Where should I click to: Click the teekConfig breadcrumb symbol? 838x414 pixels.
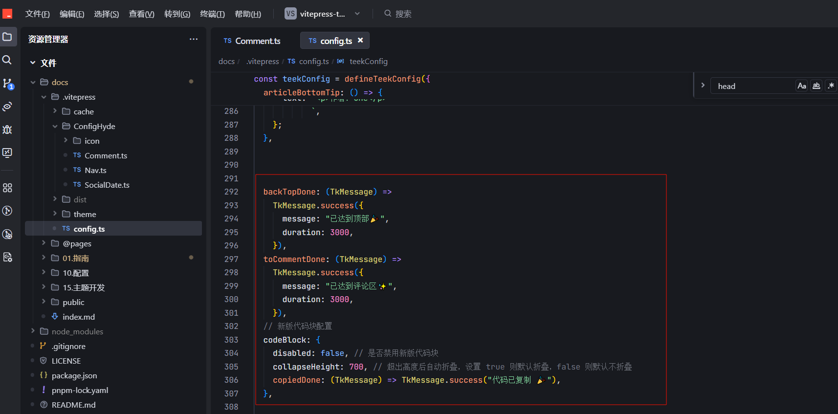tap(369, 61)
